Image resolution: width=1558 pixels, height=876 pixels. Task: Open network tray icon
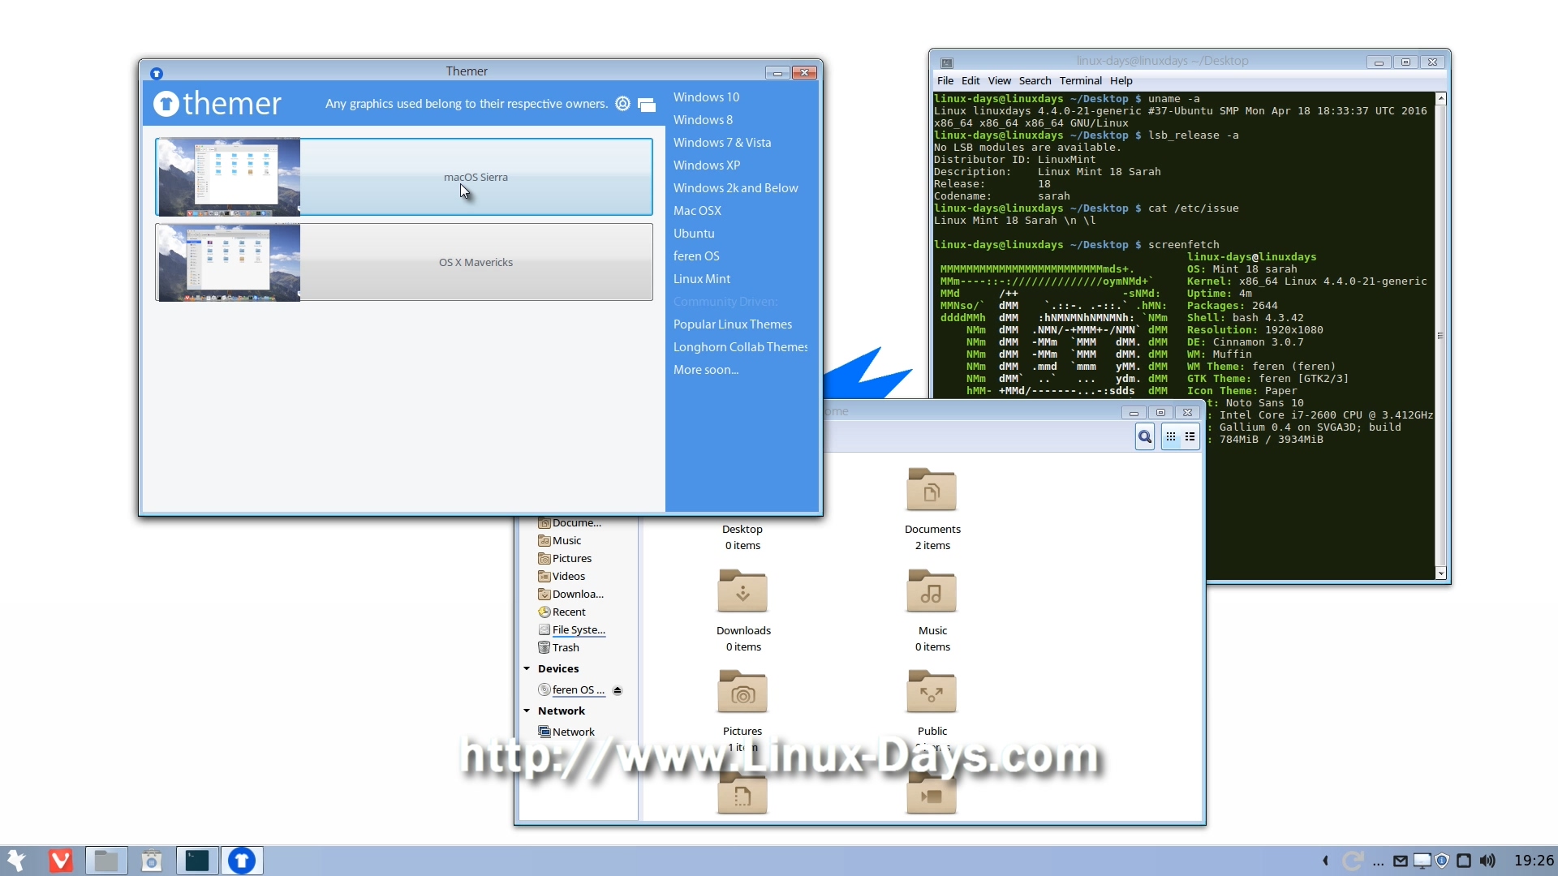(1464, 861)
